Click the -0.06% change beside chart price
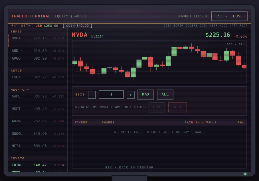The height and width of the screenshot is (181, 259). point(240,36)
